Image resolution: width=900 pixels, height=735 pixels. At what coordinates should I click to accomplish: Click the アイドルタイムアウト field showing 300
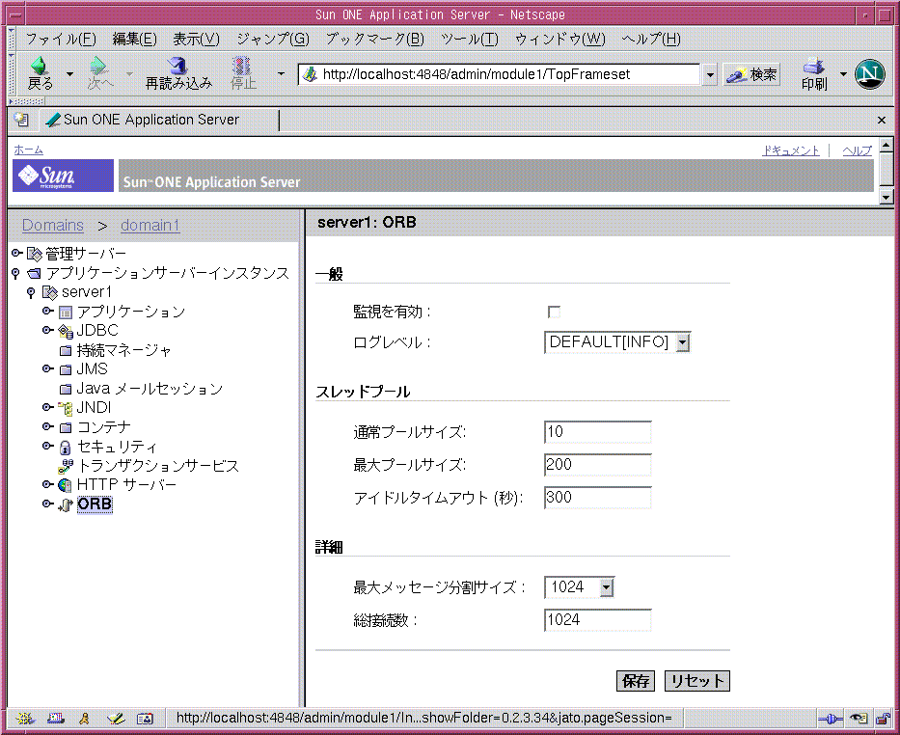[597, 498]
